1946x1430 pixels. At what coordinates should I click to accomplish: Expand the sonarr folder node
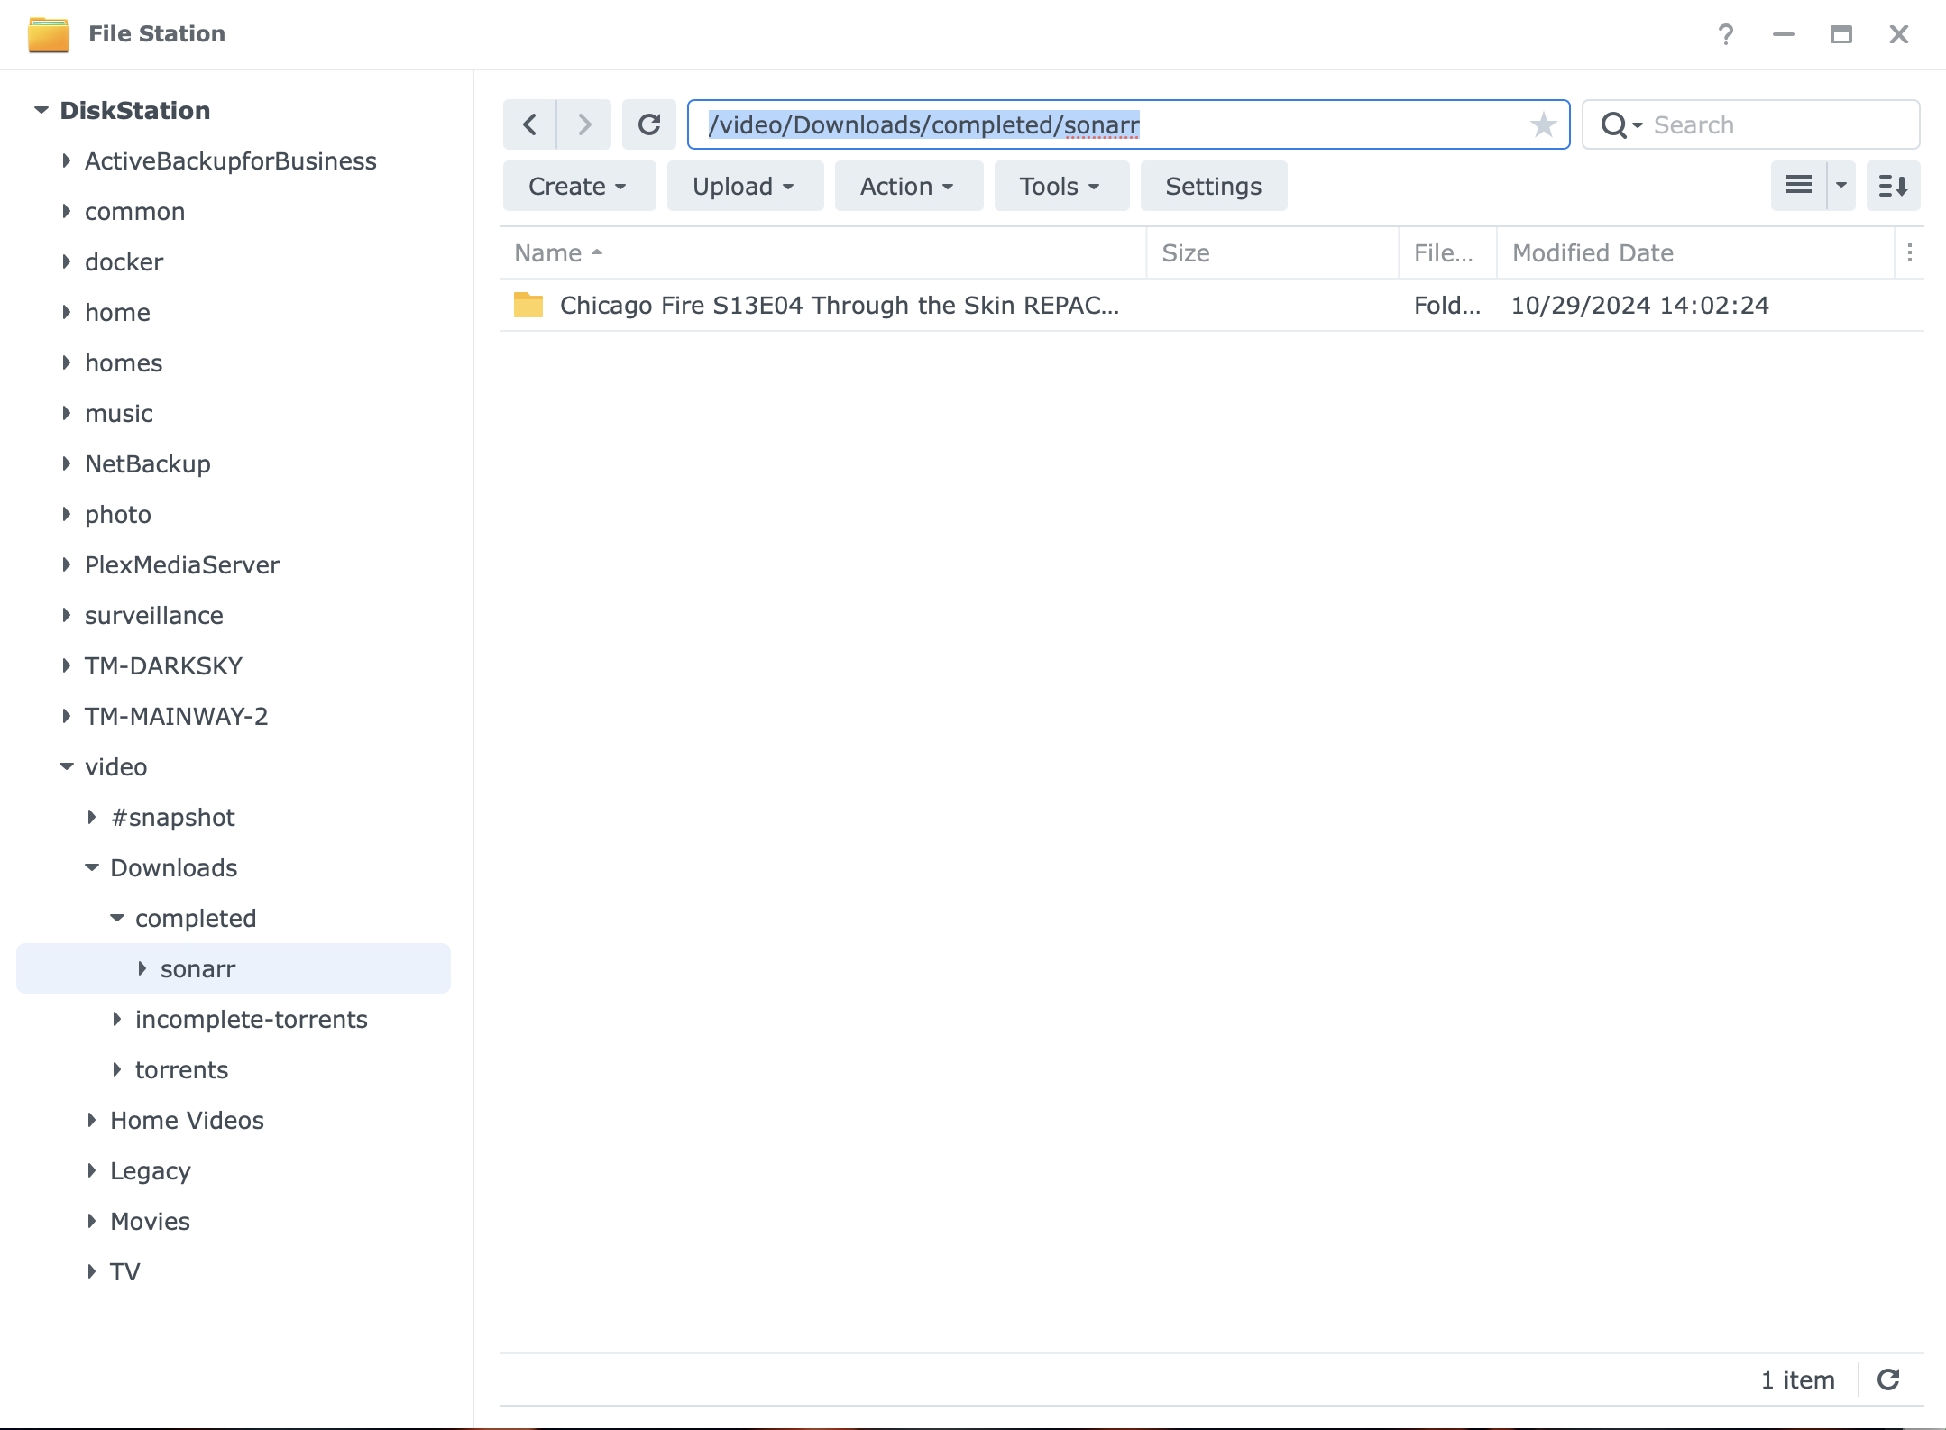pyautogui.click(x=142, y=968)
